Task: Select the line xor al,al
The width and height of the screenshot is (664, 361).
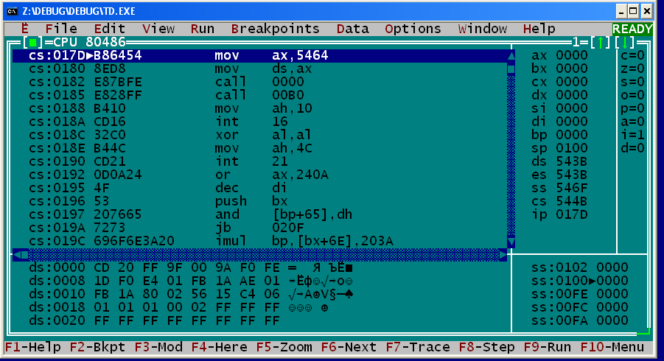Action: (x=259, y=135)
